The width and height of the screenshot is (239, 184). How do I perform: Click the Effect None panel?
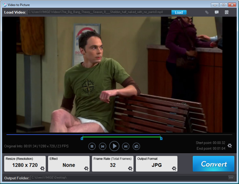click(69, 164)
